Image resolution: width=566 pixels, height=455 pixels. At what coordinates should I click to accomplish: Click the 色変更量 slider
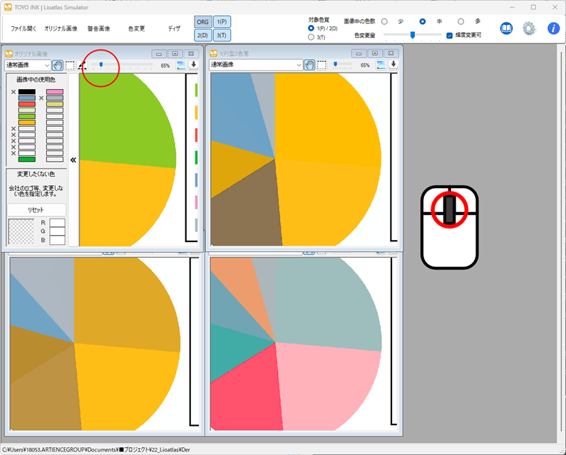coord(412,35)
